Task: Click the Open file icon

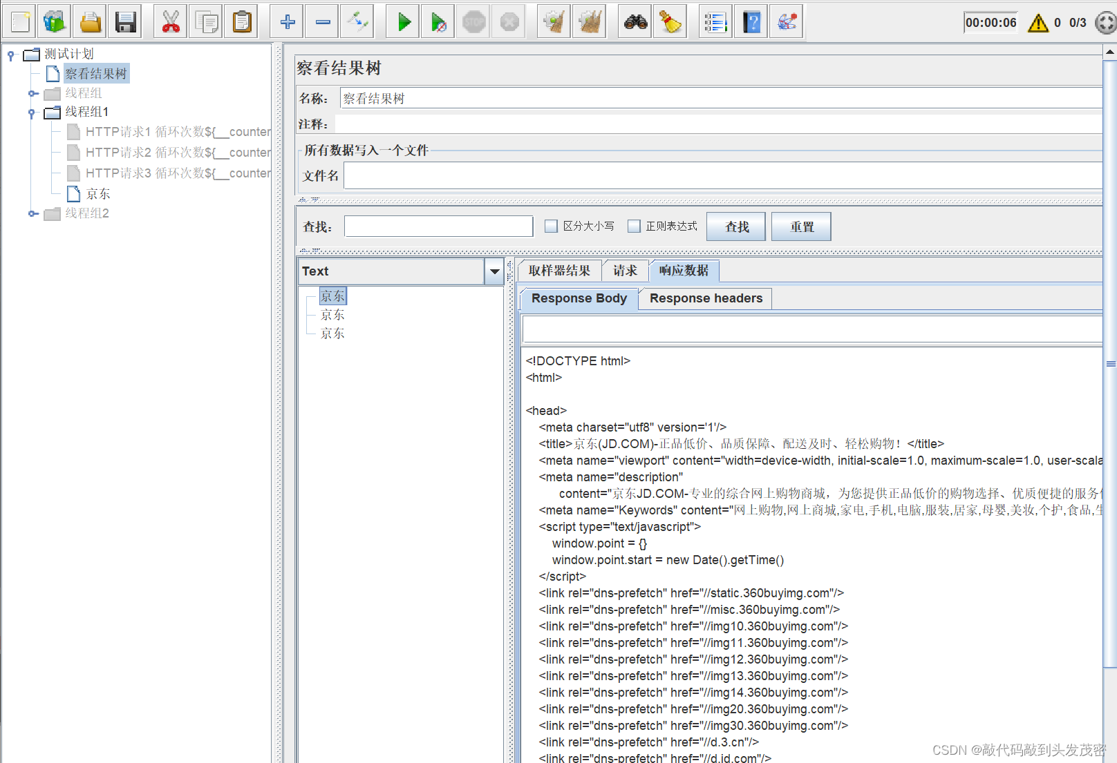Action: tap(91, 22)
